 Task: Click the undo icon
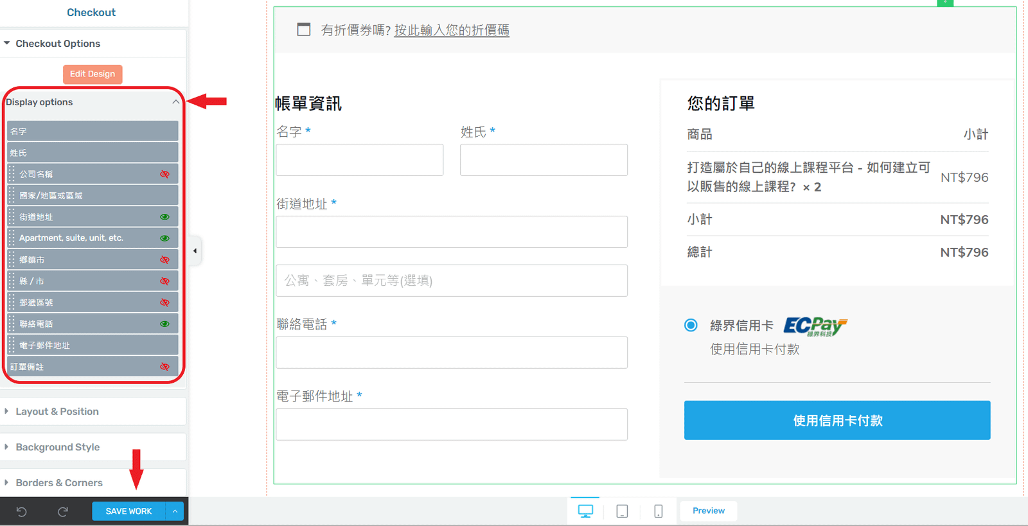tap(21, 511)
